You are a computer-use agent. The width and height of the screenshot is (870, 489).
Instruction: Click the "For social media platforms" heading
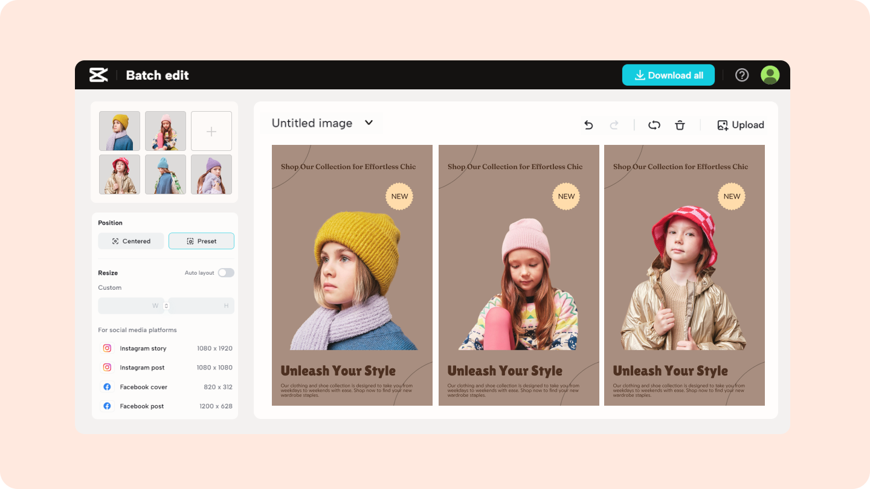pos(138,330)
